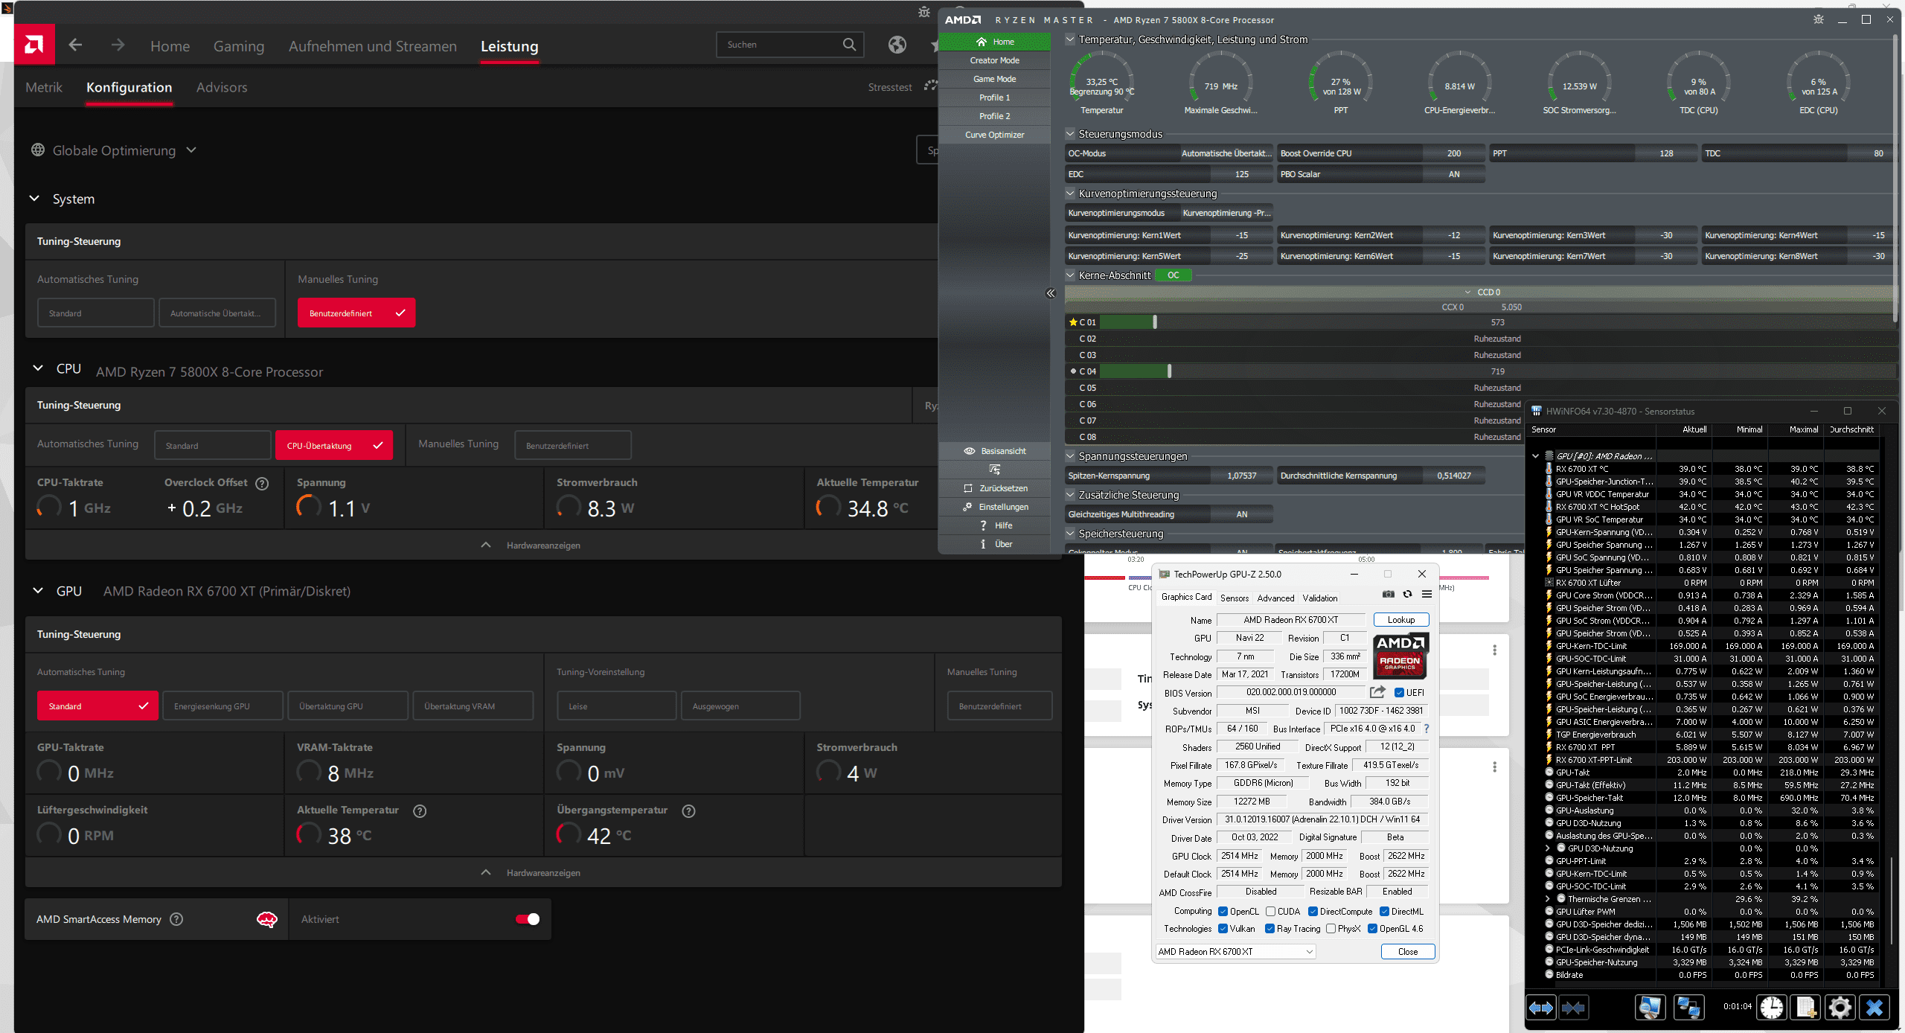Toggle the CUDA checkbox in GPU-Z
This screenshot has width=1905, height=1033.
(x=1271, y=912)
